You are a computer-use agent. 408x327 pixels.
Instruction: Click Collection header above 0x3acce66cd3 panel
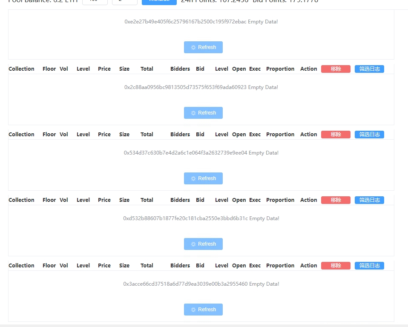pyautogui.click(x=21, y=266)
